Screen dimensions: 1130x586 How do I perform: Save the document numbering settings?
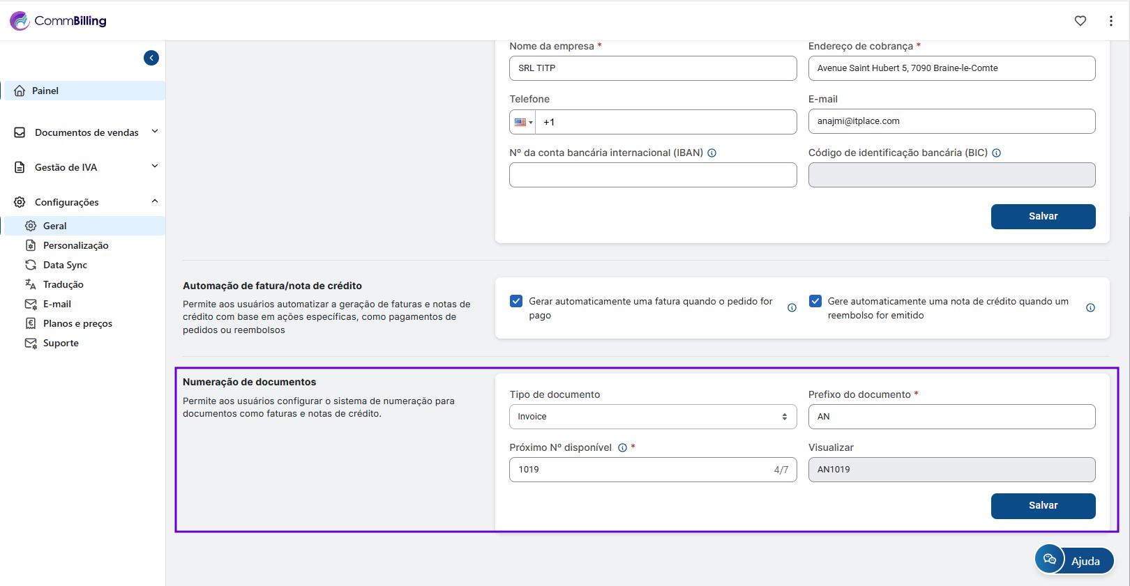(1043, 506)
